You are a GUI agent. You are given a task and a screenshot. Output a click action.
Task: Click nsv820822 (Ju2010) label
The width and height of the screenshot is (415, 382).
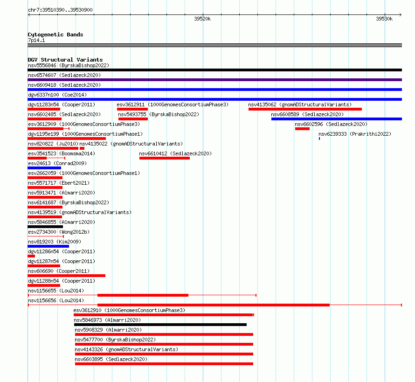tap(53, 144)
